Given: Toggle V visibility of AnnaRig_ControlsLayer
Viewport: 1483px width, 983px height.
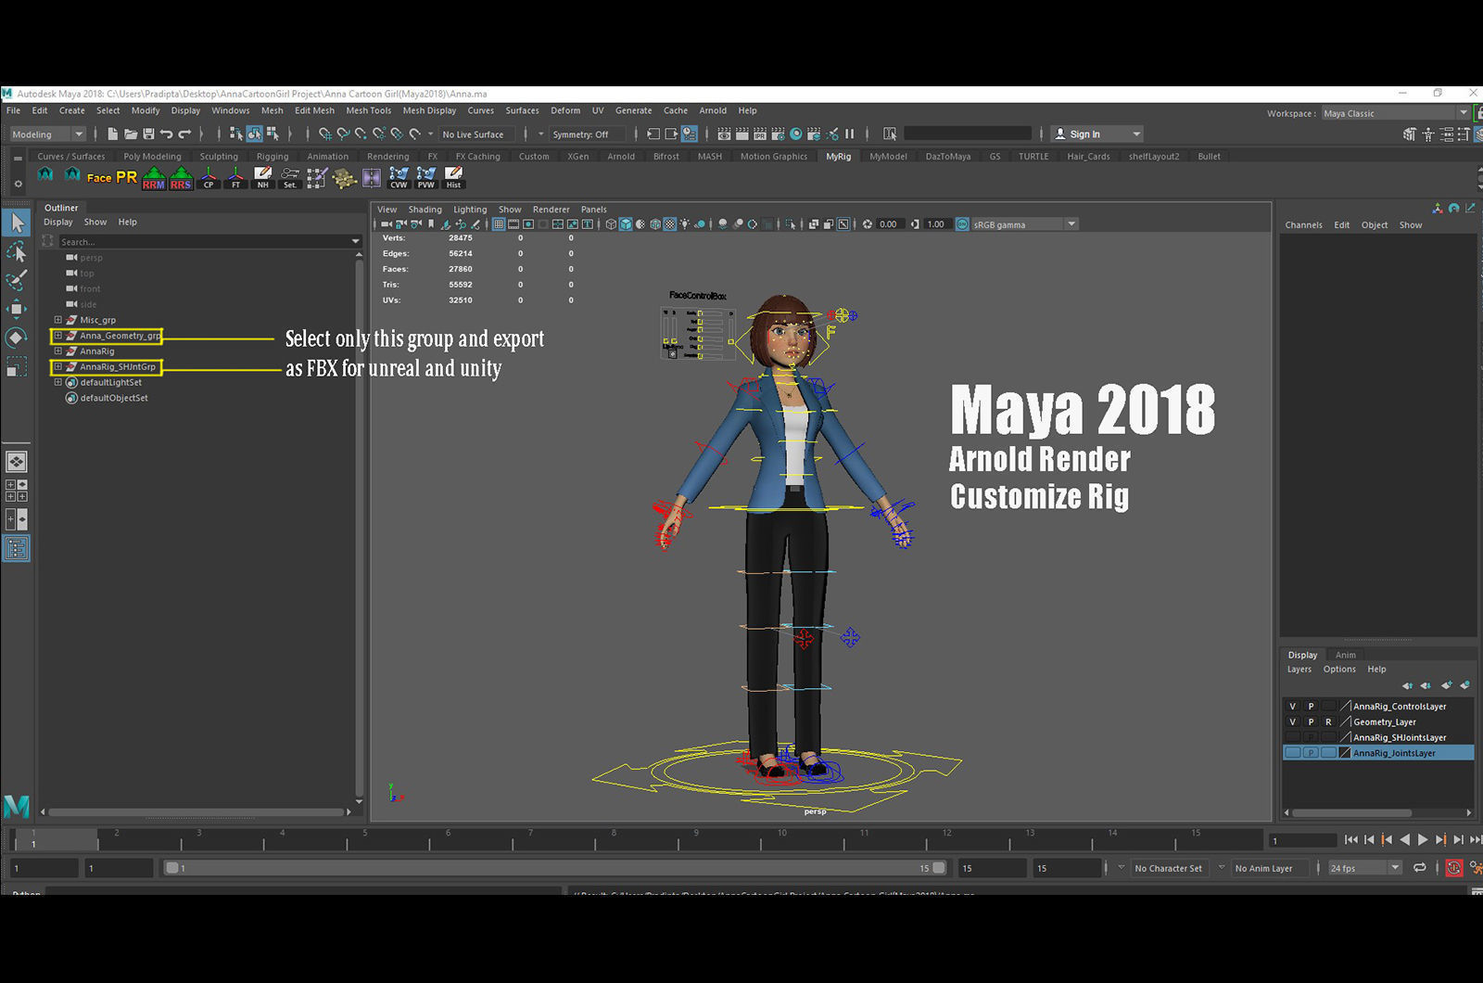Looking at the screenshot, I should point(1293,707).
